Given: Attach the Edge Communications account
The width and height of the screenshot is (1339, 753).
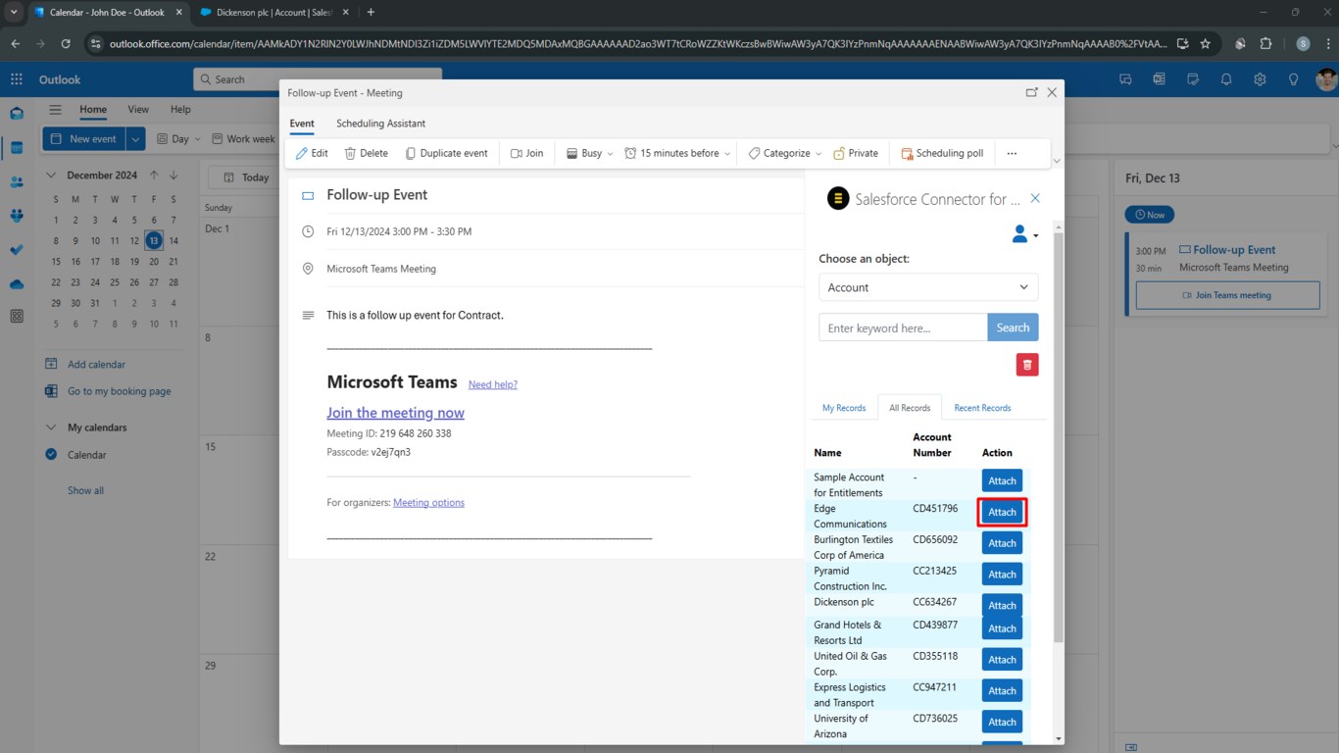Looking at the screenshot, I should [1002, 512].
